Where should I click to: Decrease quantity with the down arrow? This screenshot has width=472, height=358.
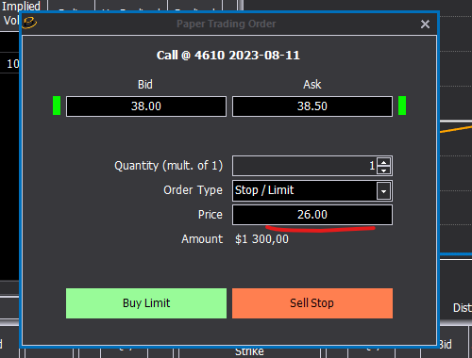[x=383, y=171]
